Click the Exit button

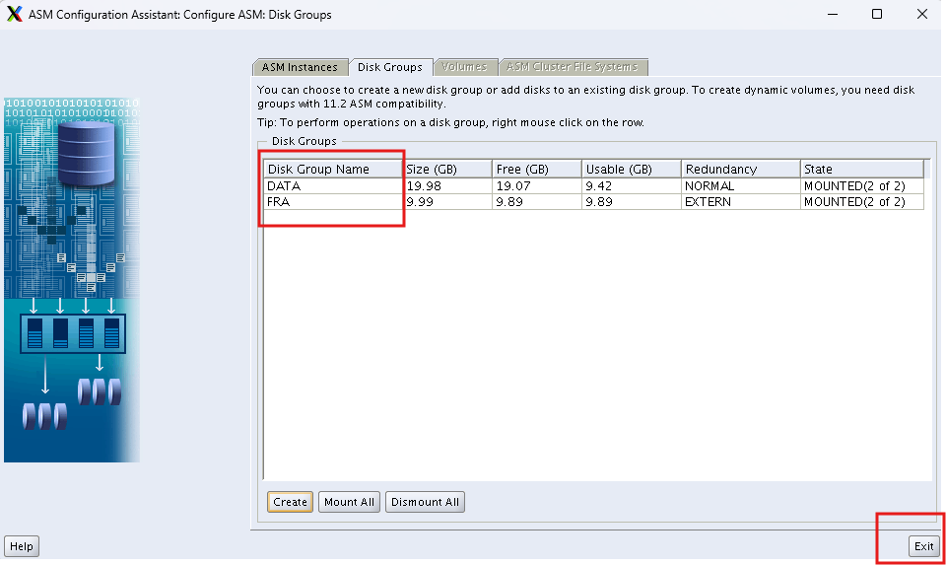coord(923,546)
